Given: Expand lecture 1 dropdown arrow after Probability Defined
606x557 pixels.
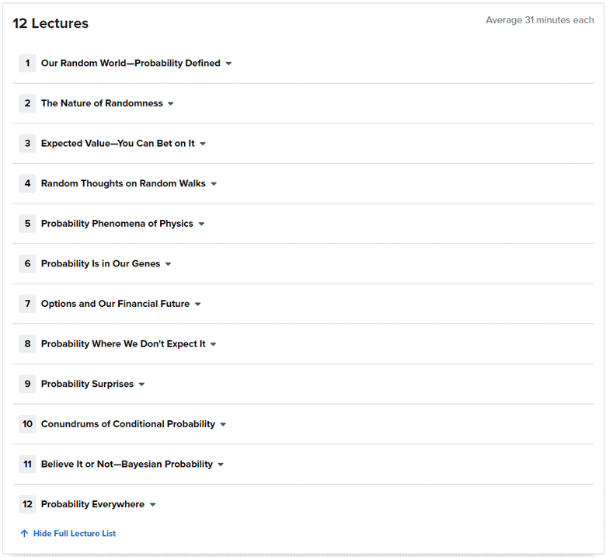Looking at the screenshot, I should click(x=228, y=64).
